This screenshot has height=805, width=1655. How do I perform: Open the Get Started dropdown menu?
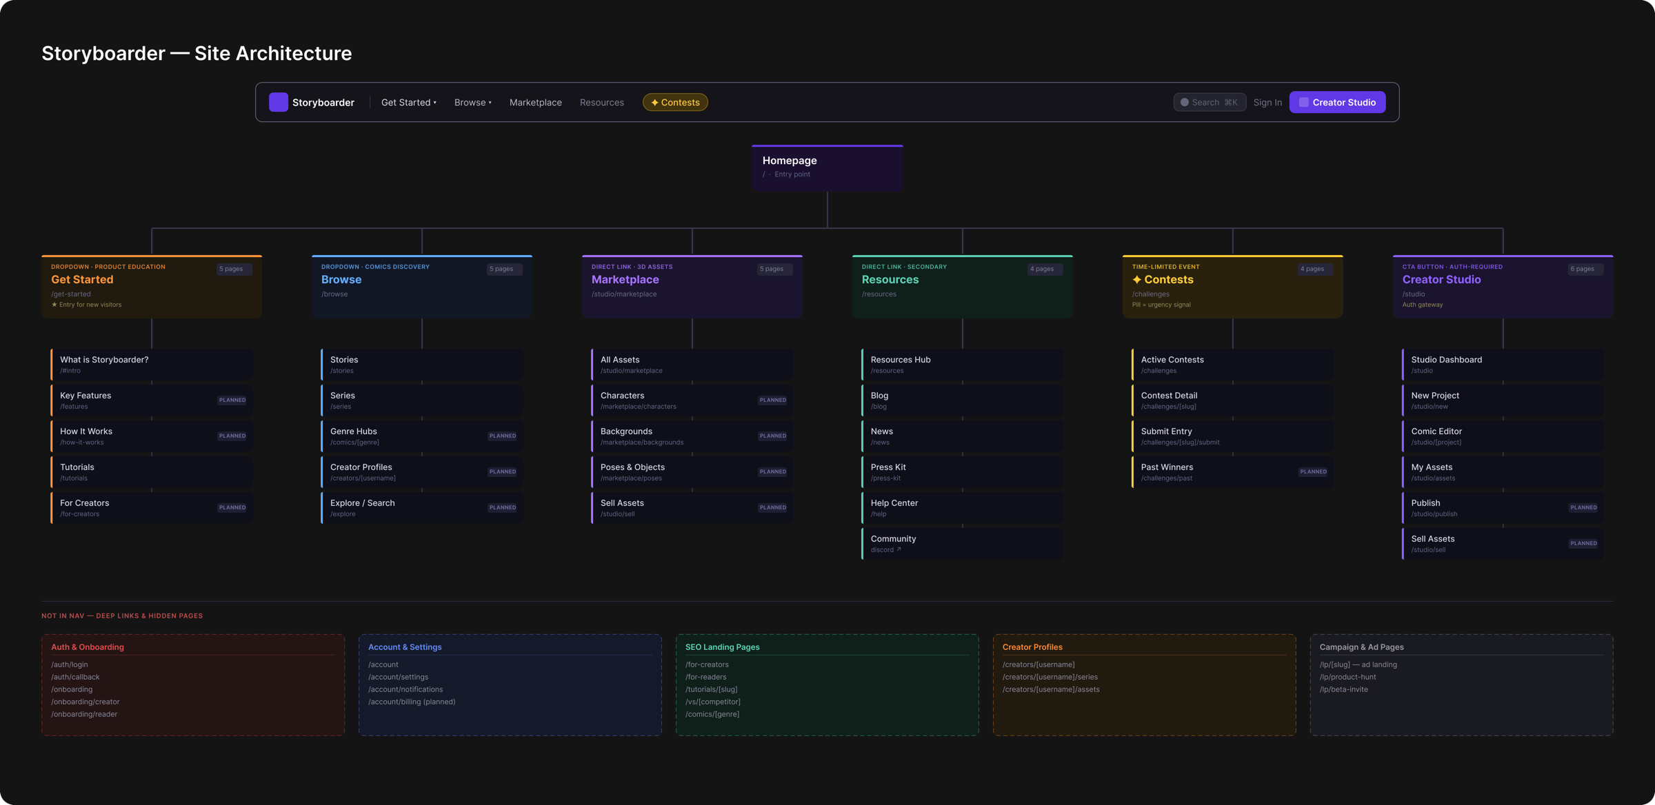pos(409,102)
